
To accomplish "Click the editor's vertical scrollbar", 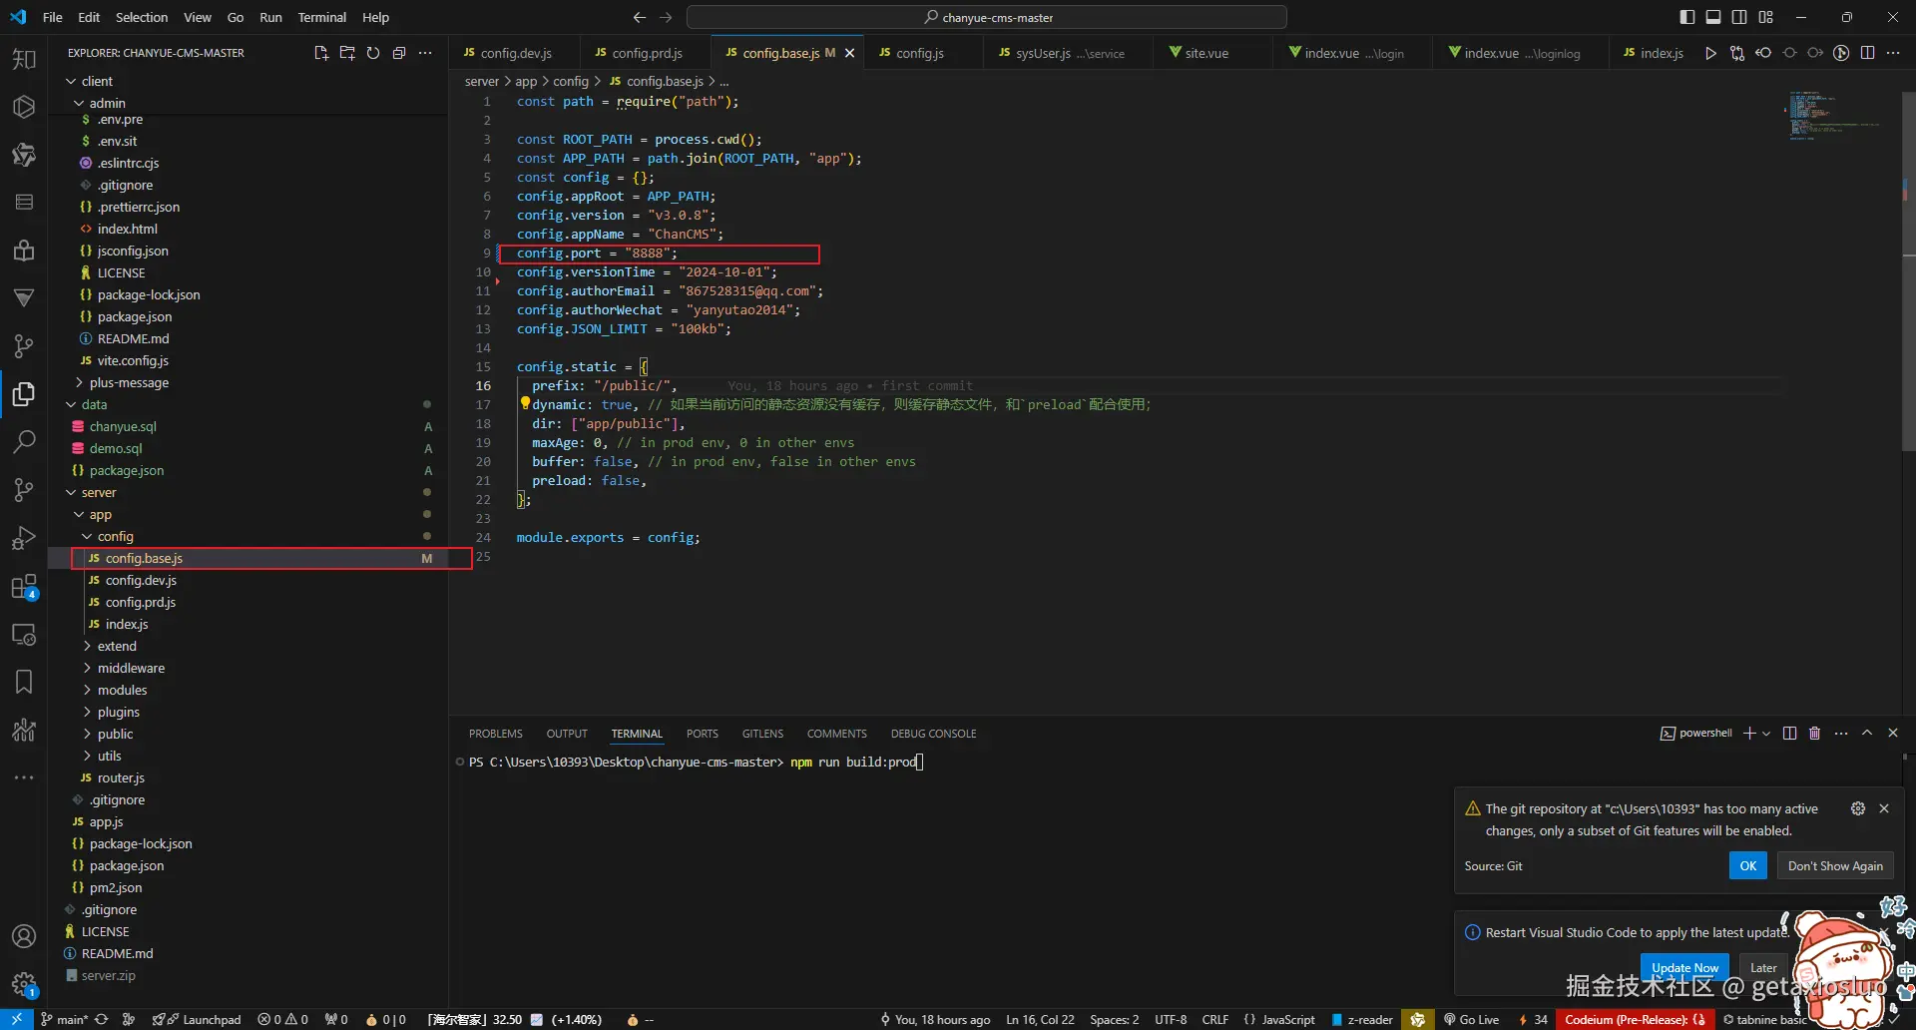I will (1908, 269).
